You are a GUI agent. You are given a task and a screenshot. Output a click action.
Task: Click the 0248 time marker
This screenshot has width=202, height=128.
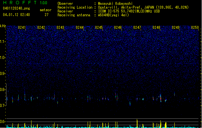(x=156, y=27)
